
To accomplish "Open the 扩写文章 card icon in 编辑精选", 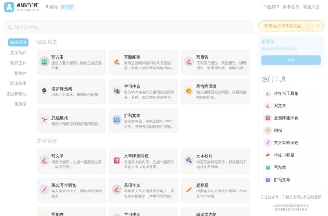I will (x=117, y=120).
